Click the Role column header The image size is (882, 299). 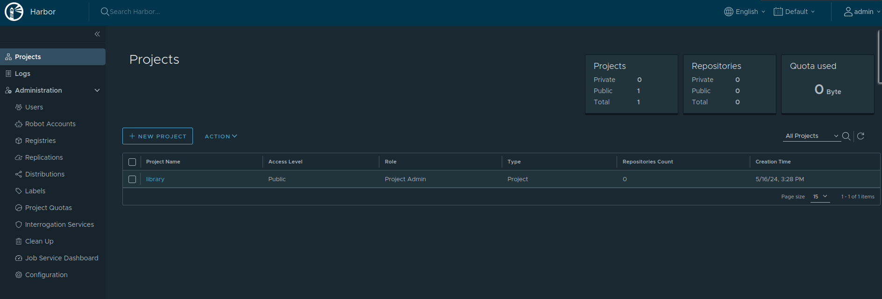tap(391, 162)
